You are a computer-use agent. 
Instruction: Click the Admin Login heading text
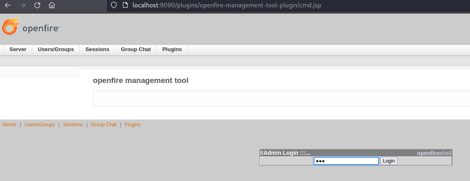(x=287, y=153)
